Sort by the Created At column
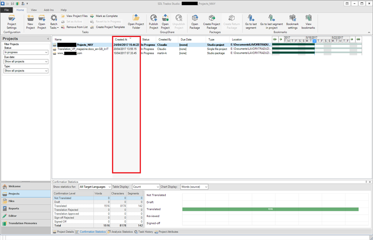The height and width of the screenshot is (240, 373). coord(126,39)
